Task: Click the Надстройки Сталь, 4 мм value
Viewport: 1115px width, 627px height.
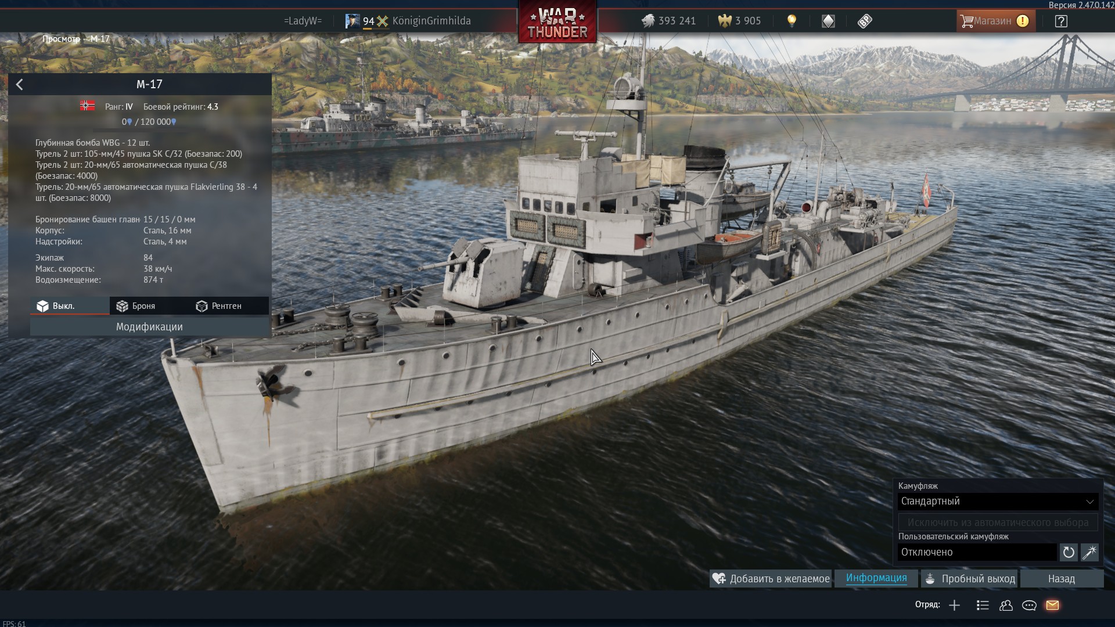Action: pyautogui.click(x=165, y=242)
